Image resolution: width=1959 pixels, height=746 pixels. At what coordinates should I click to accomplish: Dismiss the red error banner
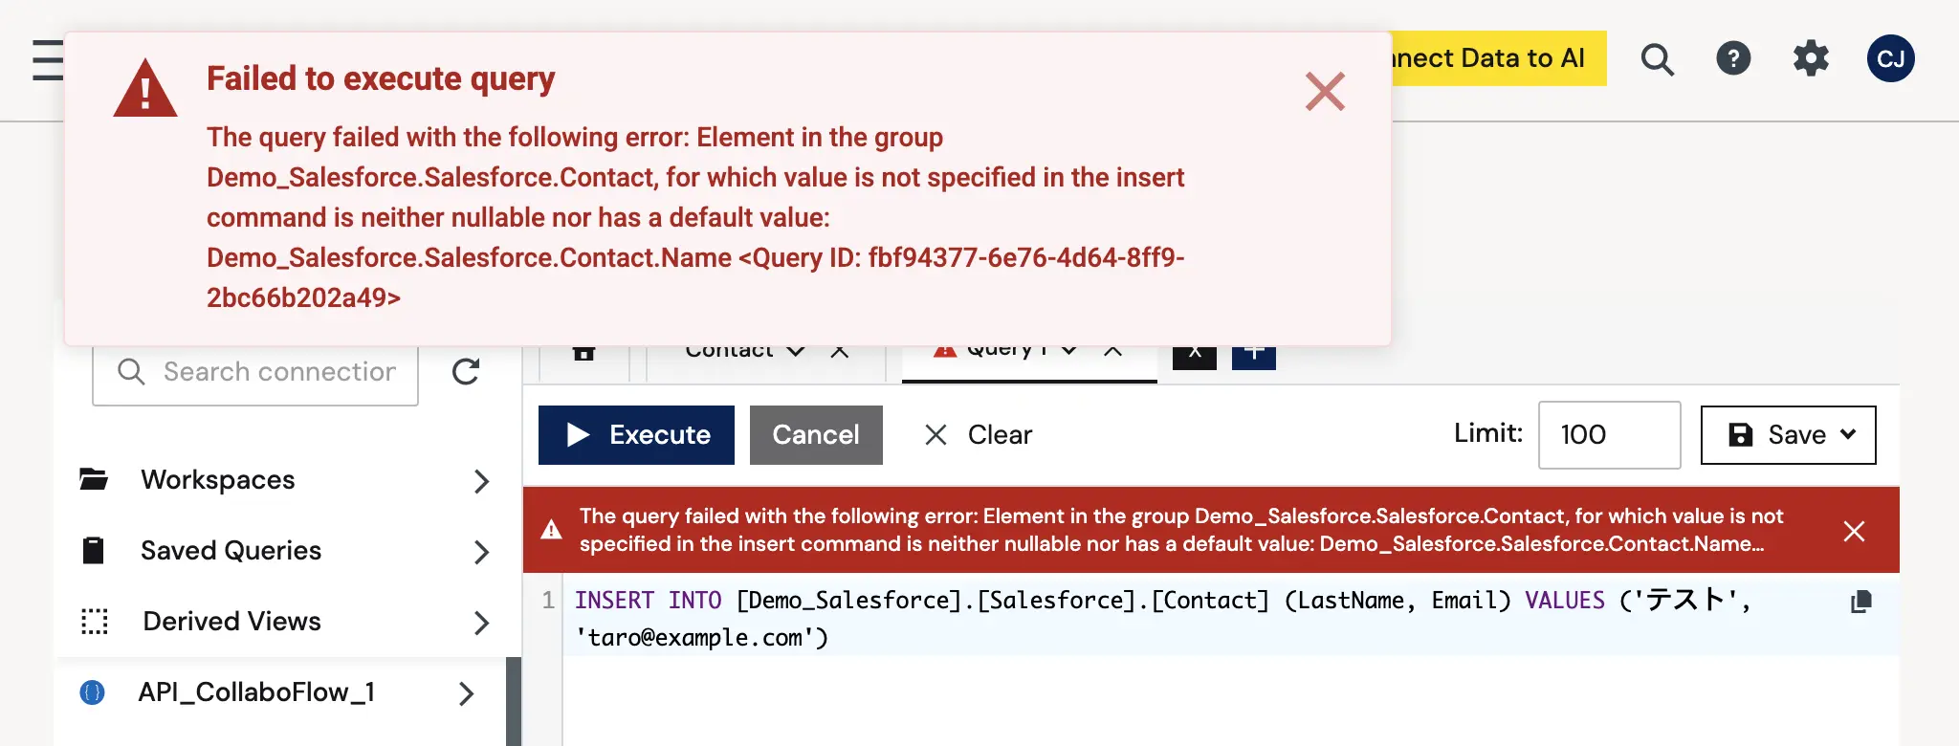(1854, 531)
